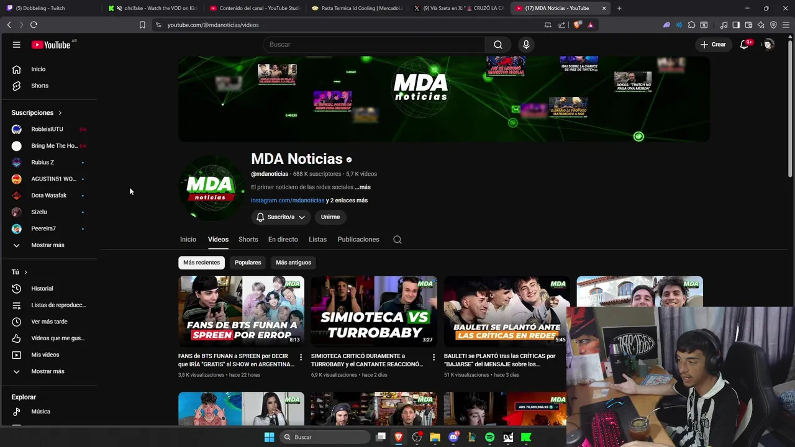Open browser music note playlist icon

pos(724,25)
